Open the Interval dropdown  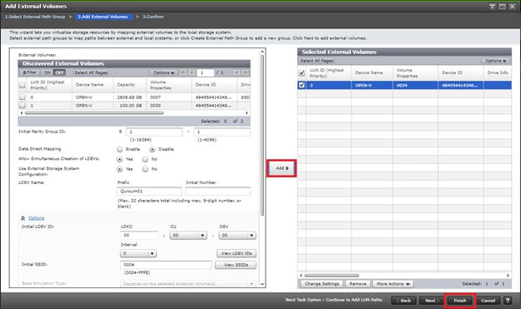point(139,253)
